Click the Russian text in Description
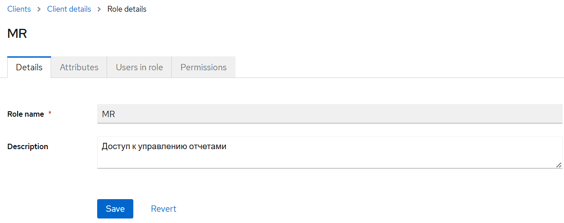Image resolution: width=564 pixels, height=223 pixels. (164, 146)
